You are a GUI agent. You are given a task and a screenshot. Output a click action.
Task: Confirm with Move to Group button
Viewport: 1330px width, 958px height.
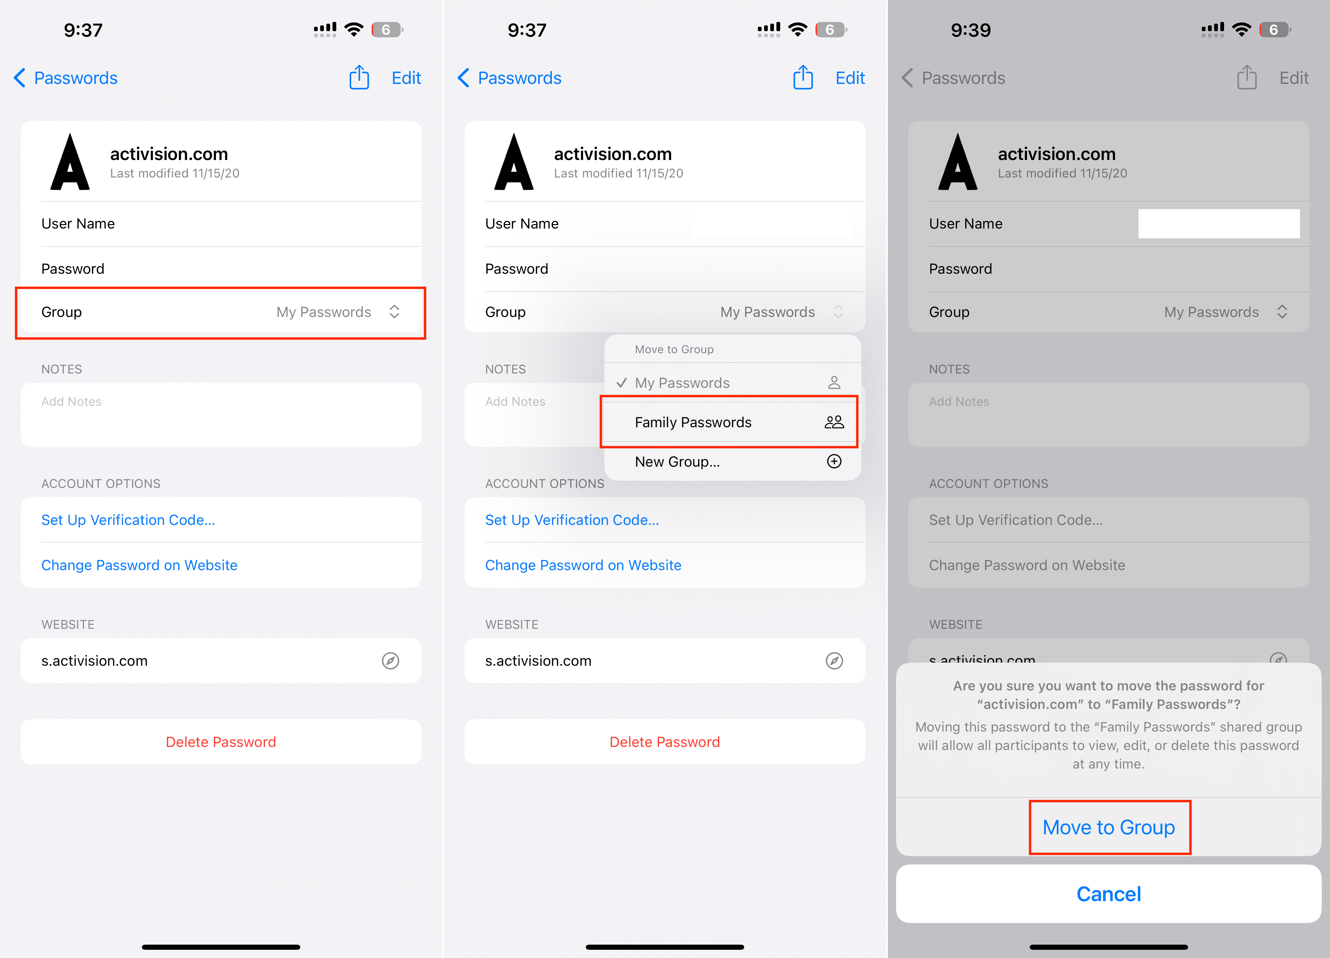[1108, 827]
